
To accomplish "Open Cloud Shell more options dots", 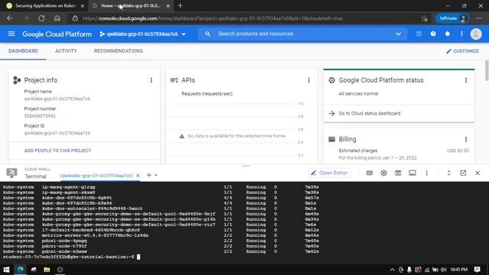I will click(426, 173).
